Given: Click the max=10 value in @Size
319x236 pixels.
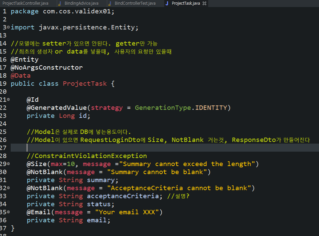Looking at the screenshot, I should click(x=63, y=164).
